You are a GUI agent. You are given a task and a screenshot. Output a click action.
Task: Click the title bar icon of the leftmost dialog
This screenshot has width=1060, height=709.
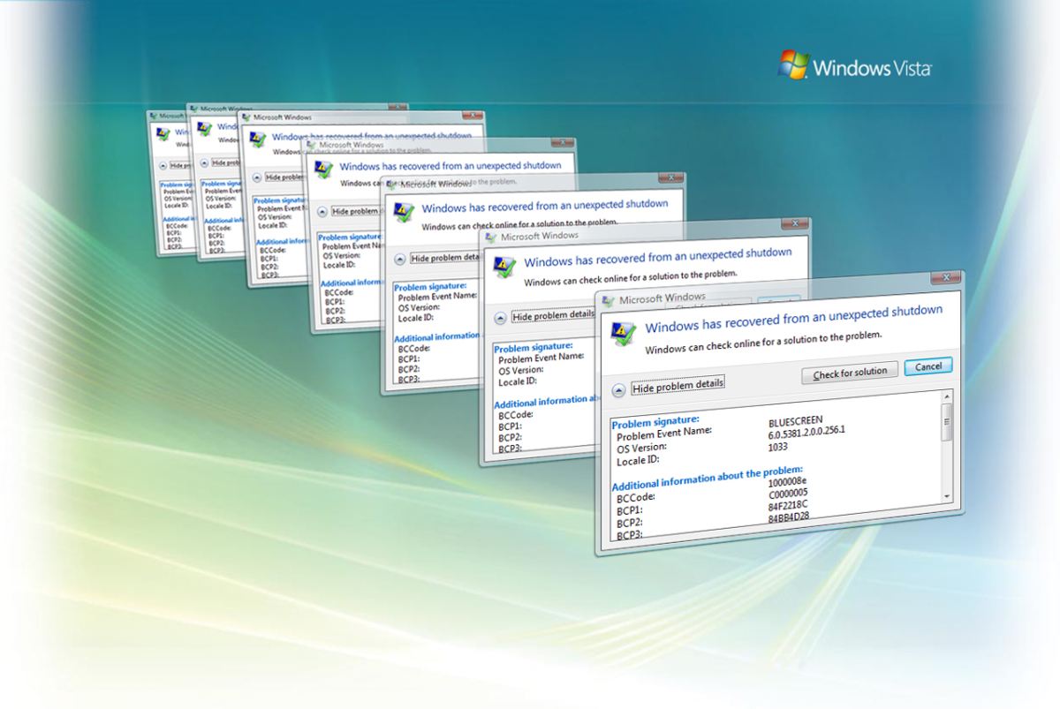[x=153, y=115]
